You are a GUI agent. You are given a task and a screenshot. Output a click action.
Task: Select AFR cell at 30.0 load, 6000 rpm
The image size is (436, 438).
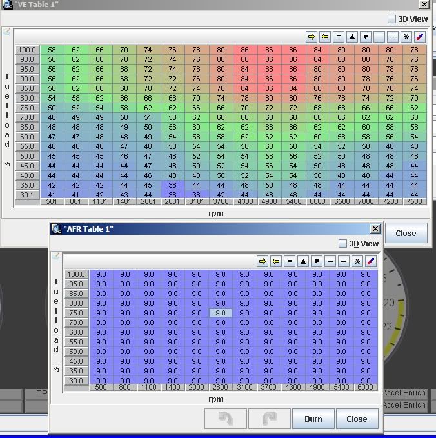click(x=365, y=380)
